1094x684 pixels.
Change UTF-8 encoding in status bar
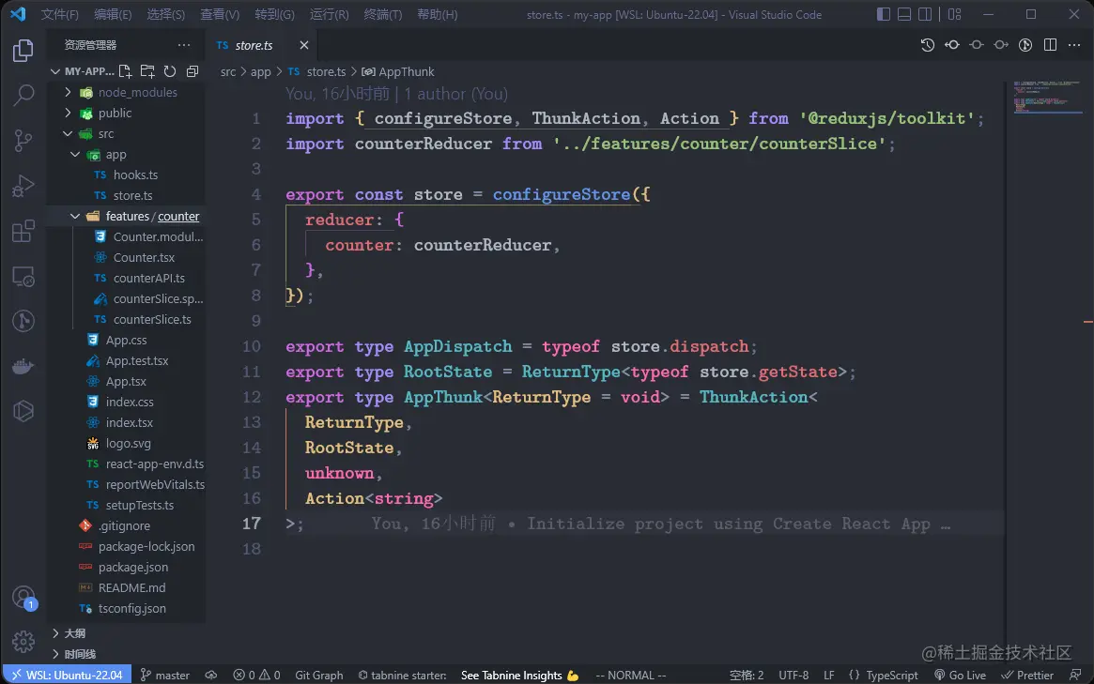794,675
